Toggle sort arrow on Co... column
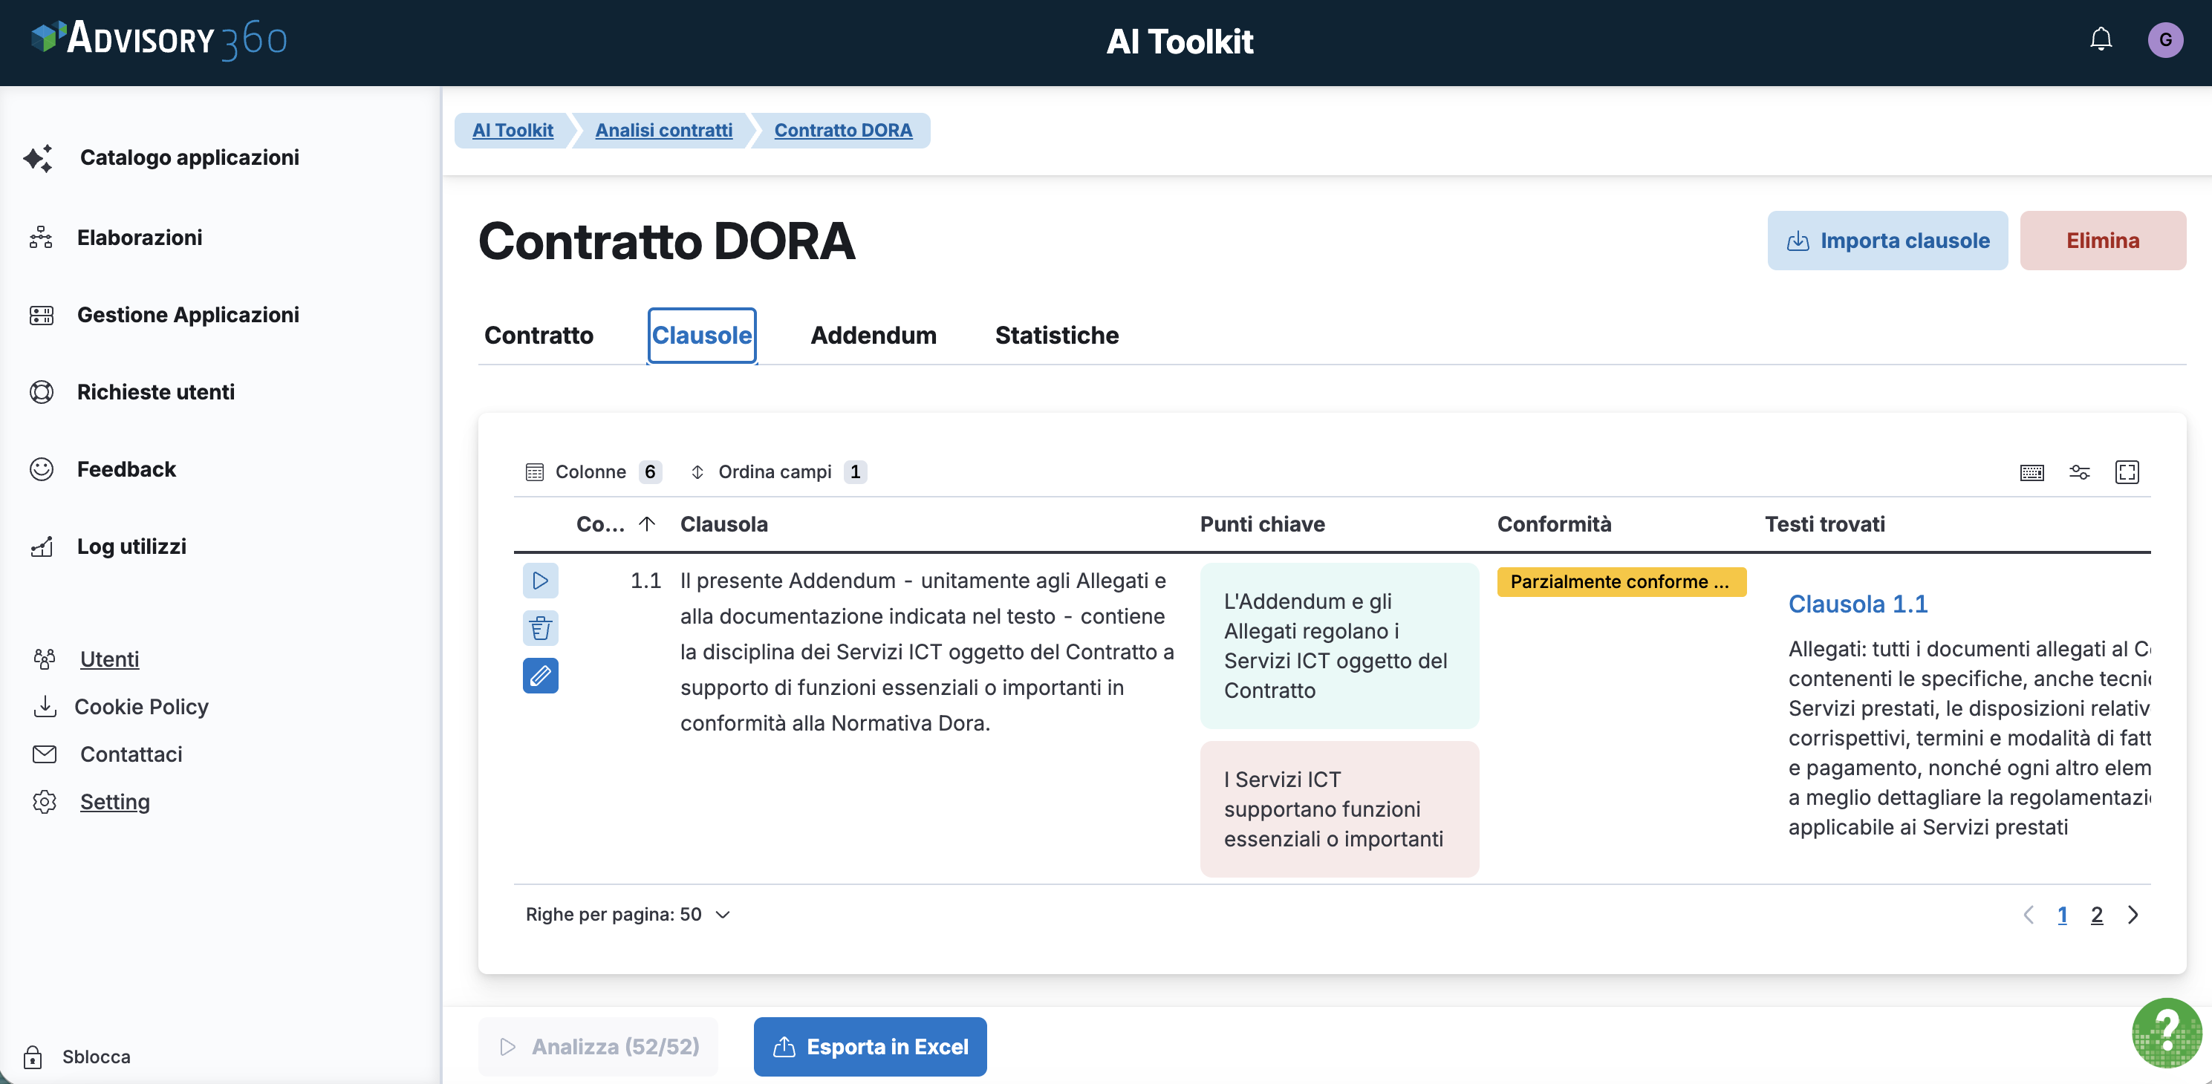This screenshot has height=1084, width=2212. (x=647, y=524)
